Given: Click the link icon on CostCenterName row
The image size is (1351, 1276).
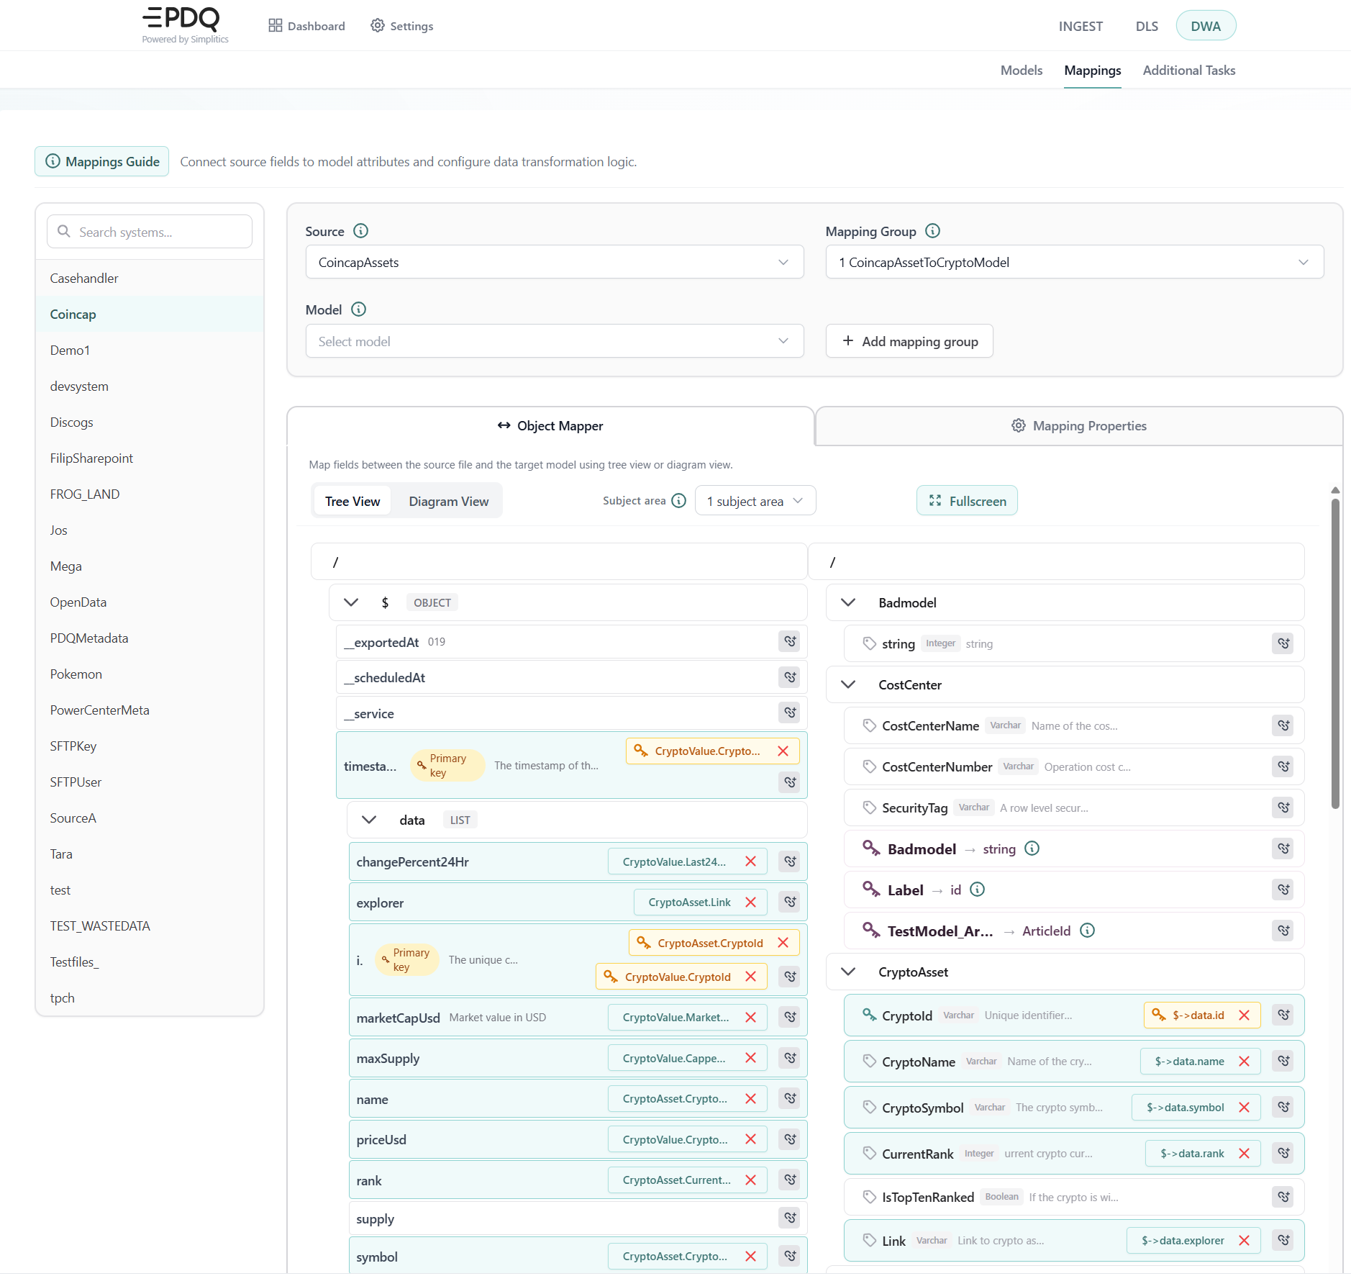Looking at the screenshot, I should pyautogui.click(x=1283, y=725).
